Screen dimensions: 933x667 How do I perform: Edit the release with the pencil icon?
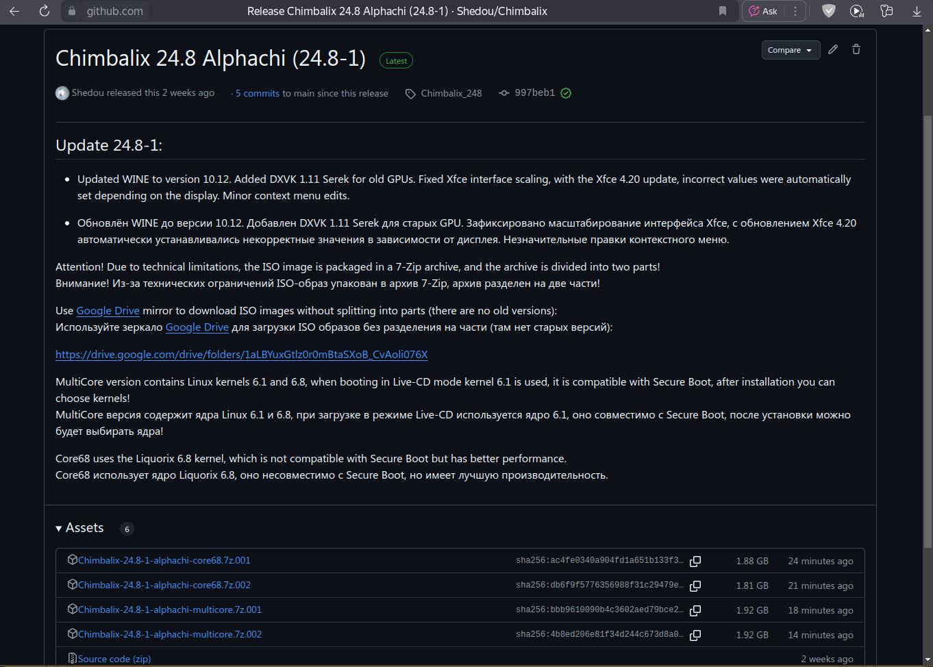click(833, 49)
